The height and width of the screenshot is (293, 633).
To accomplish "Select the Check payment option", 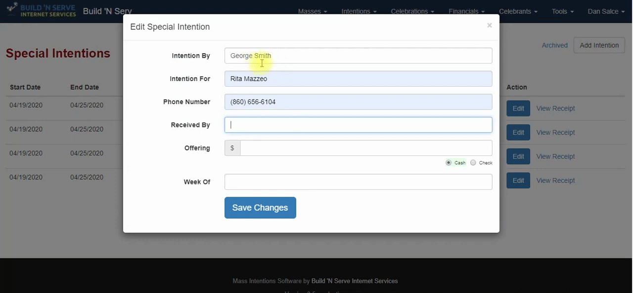I will click(473, 163).
